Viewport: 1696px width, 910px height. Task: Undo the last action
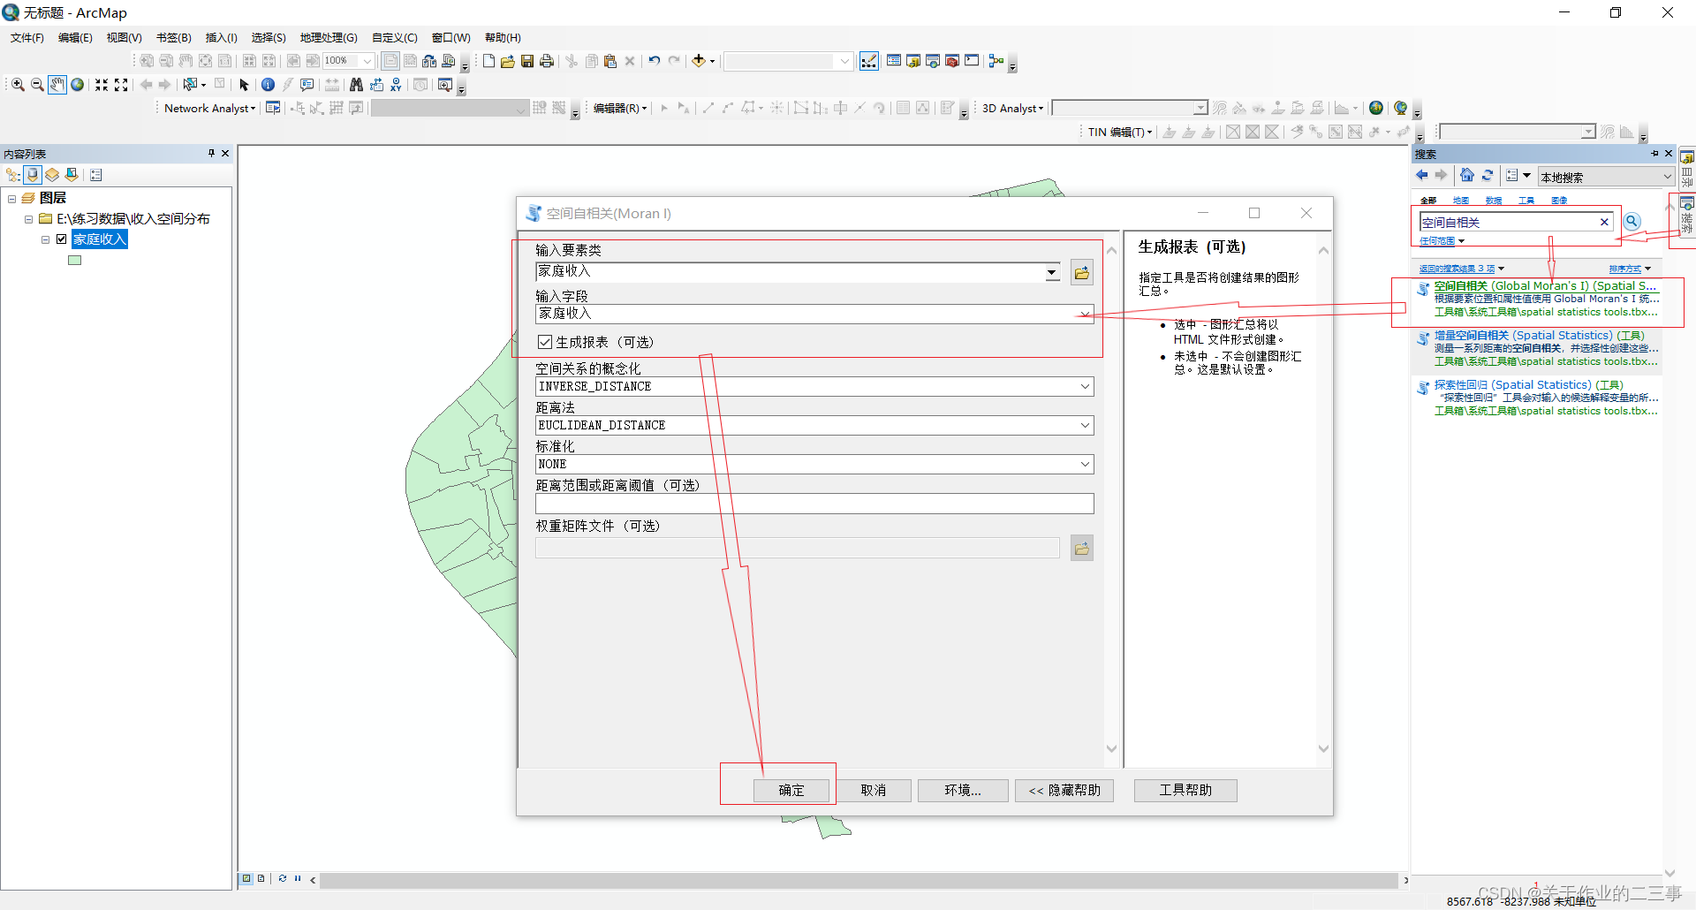[x=655, y=61]
